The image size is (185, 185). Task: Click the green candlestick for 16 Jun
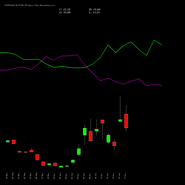coord(120,121)
